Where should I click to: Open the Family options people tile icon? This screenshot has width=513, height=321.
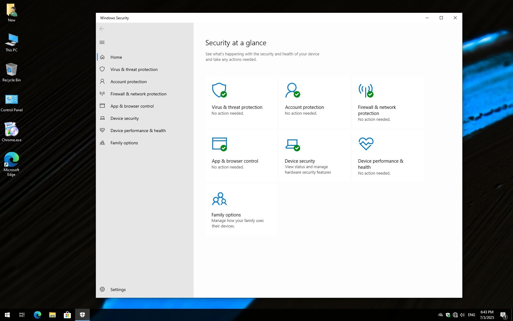pyautogui.click(x=219, y=199)
